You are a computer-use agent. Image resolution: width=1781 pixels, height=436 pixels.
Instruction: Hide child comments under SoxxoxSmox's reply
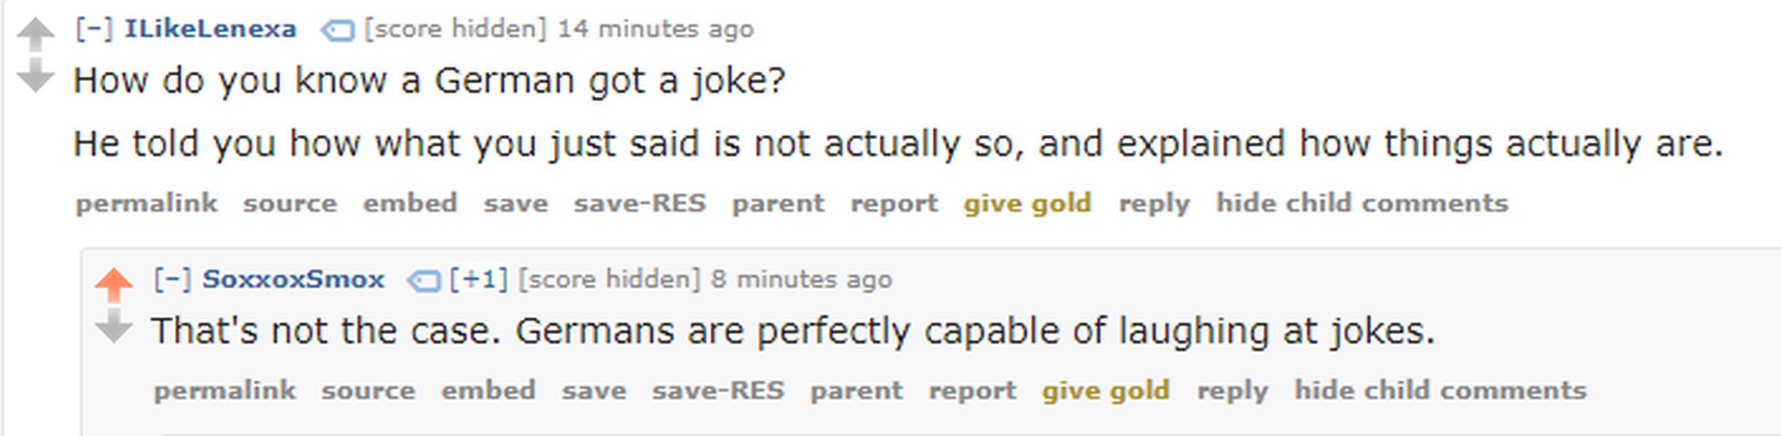1440,390
